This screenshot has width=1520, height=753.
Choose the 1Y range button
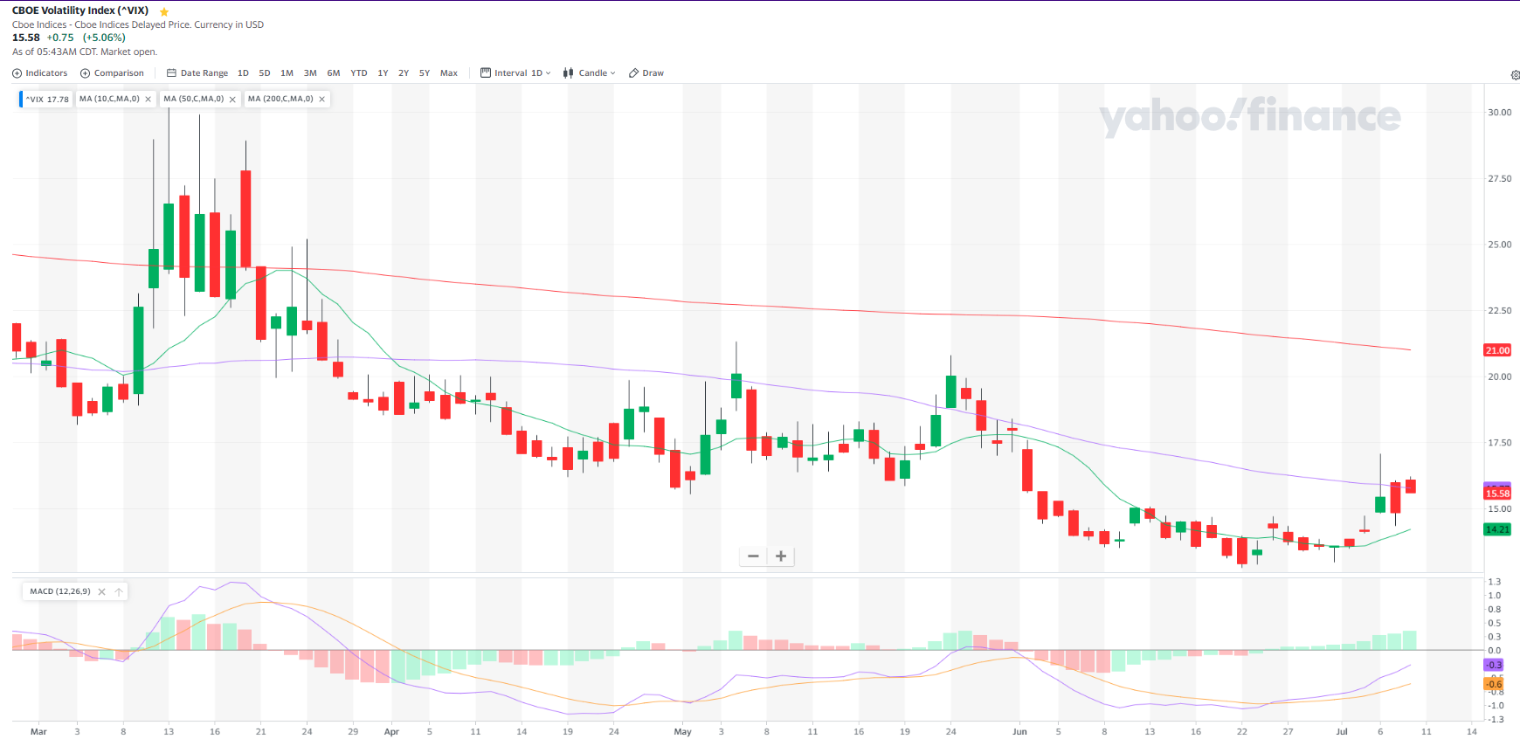(x=383, y=73)
